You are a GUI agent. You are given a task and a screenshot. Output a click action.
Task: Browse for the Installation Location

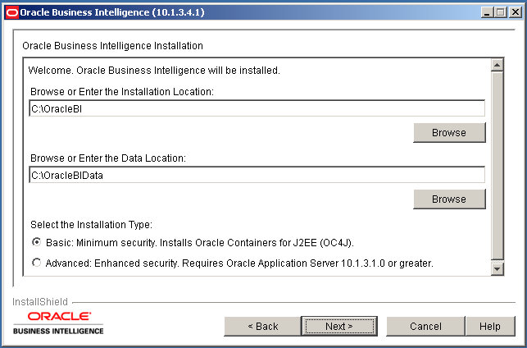pyautogui.click(x=448, y=132)
